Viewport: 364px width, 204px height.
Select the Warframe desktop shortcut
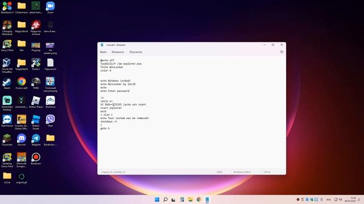click(51, 102)
